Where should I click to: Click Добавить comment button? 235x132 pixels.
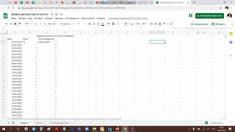[x=218, y=24]
